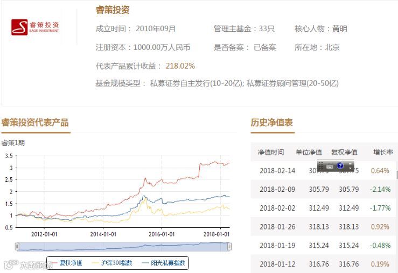Click the 净值时间 column header
The image size is (398, 273).
click(x=270, y=152)
